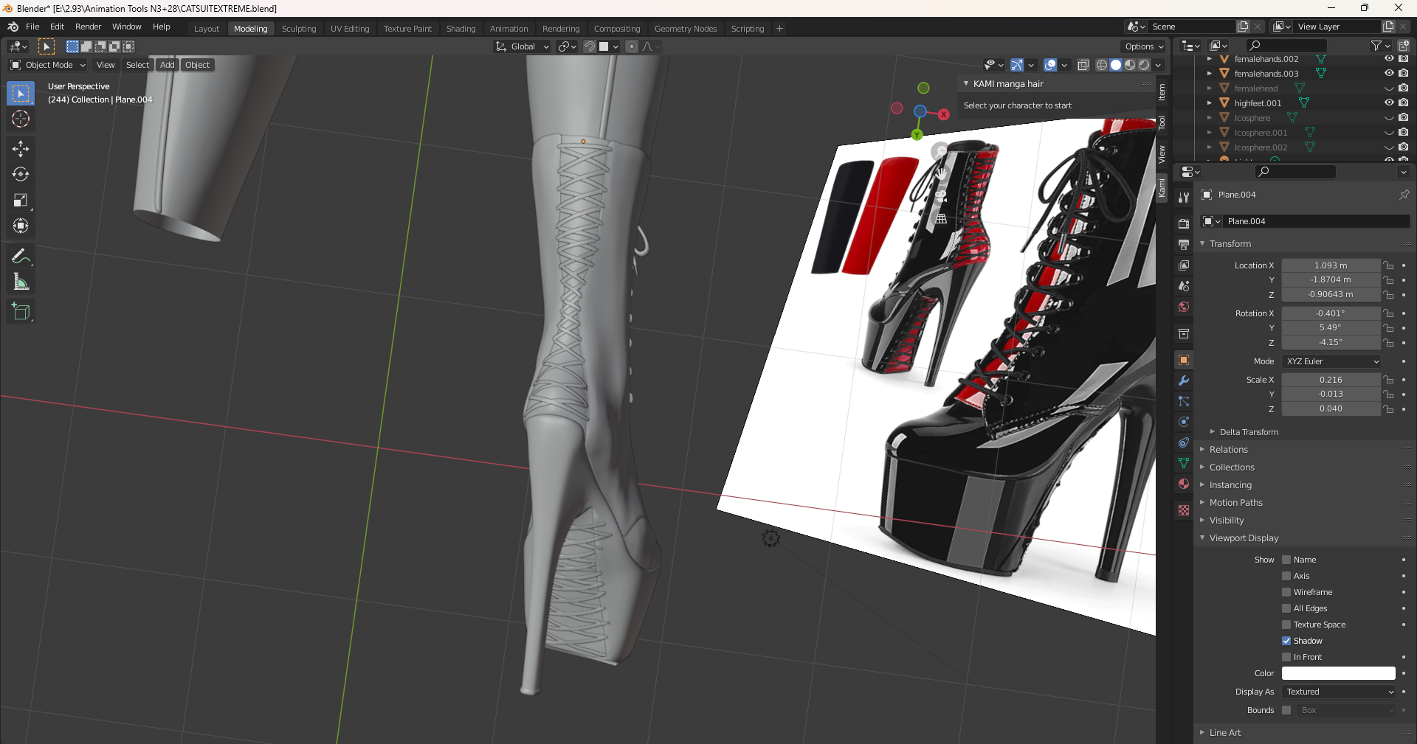Enable the Wireframe display checkbox

coord(1286,592)
